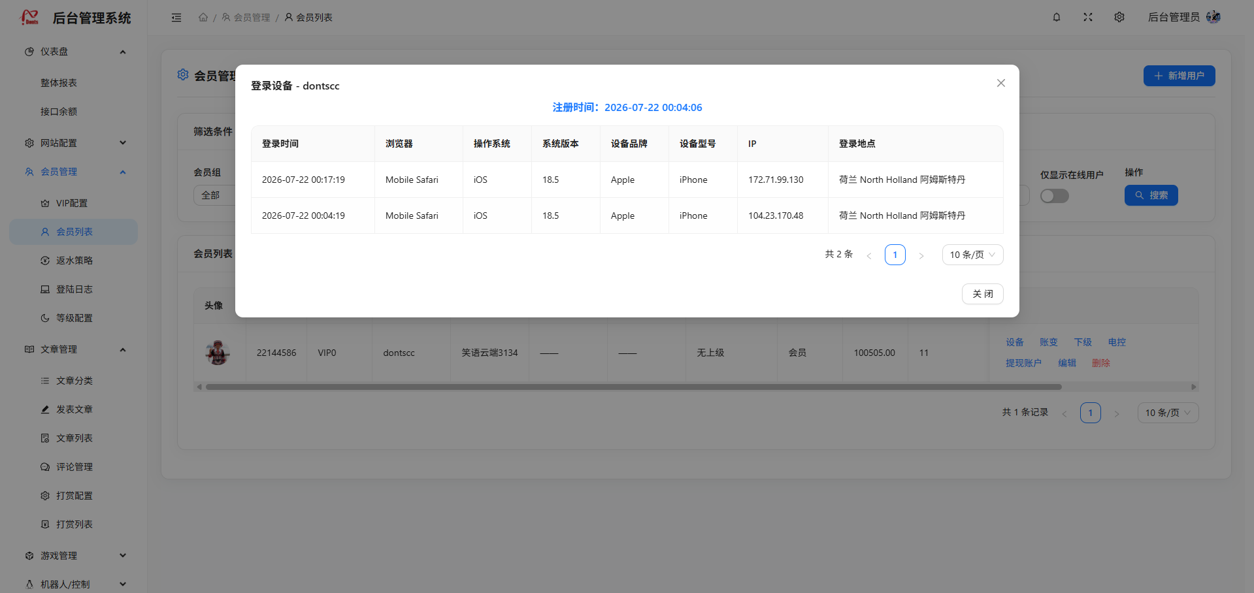Click 账变 link for dontscc
Image resolution: width=1254 pixels, height=593 pixels.
coord(1049,342)
